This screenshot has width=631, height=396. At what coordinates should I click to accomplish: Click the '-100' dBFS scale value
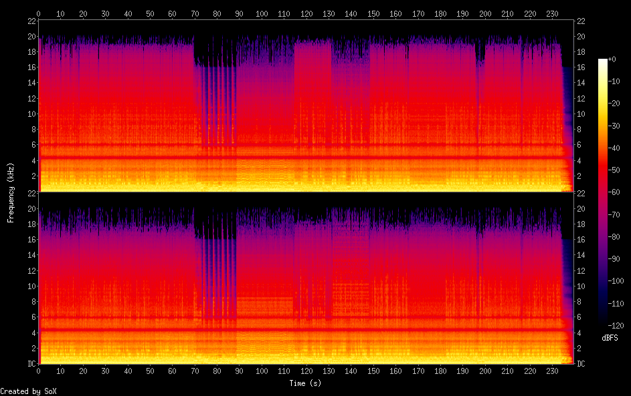[x=616, y=280]
